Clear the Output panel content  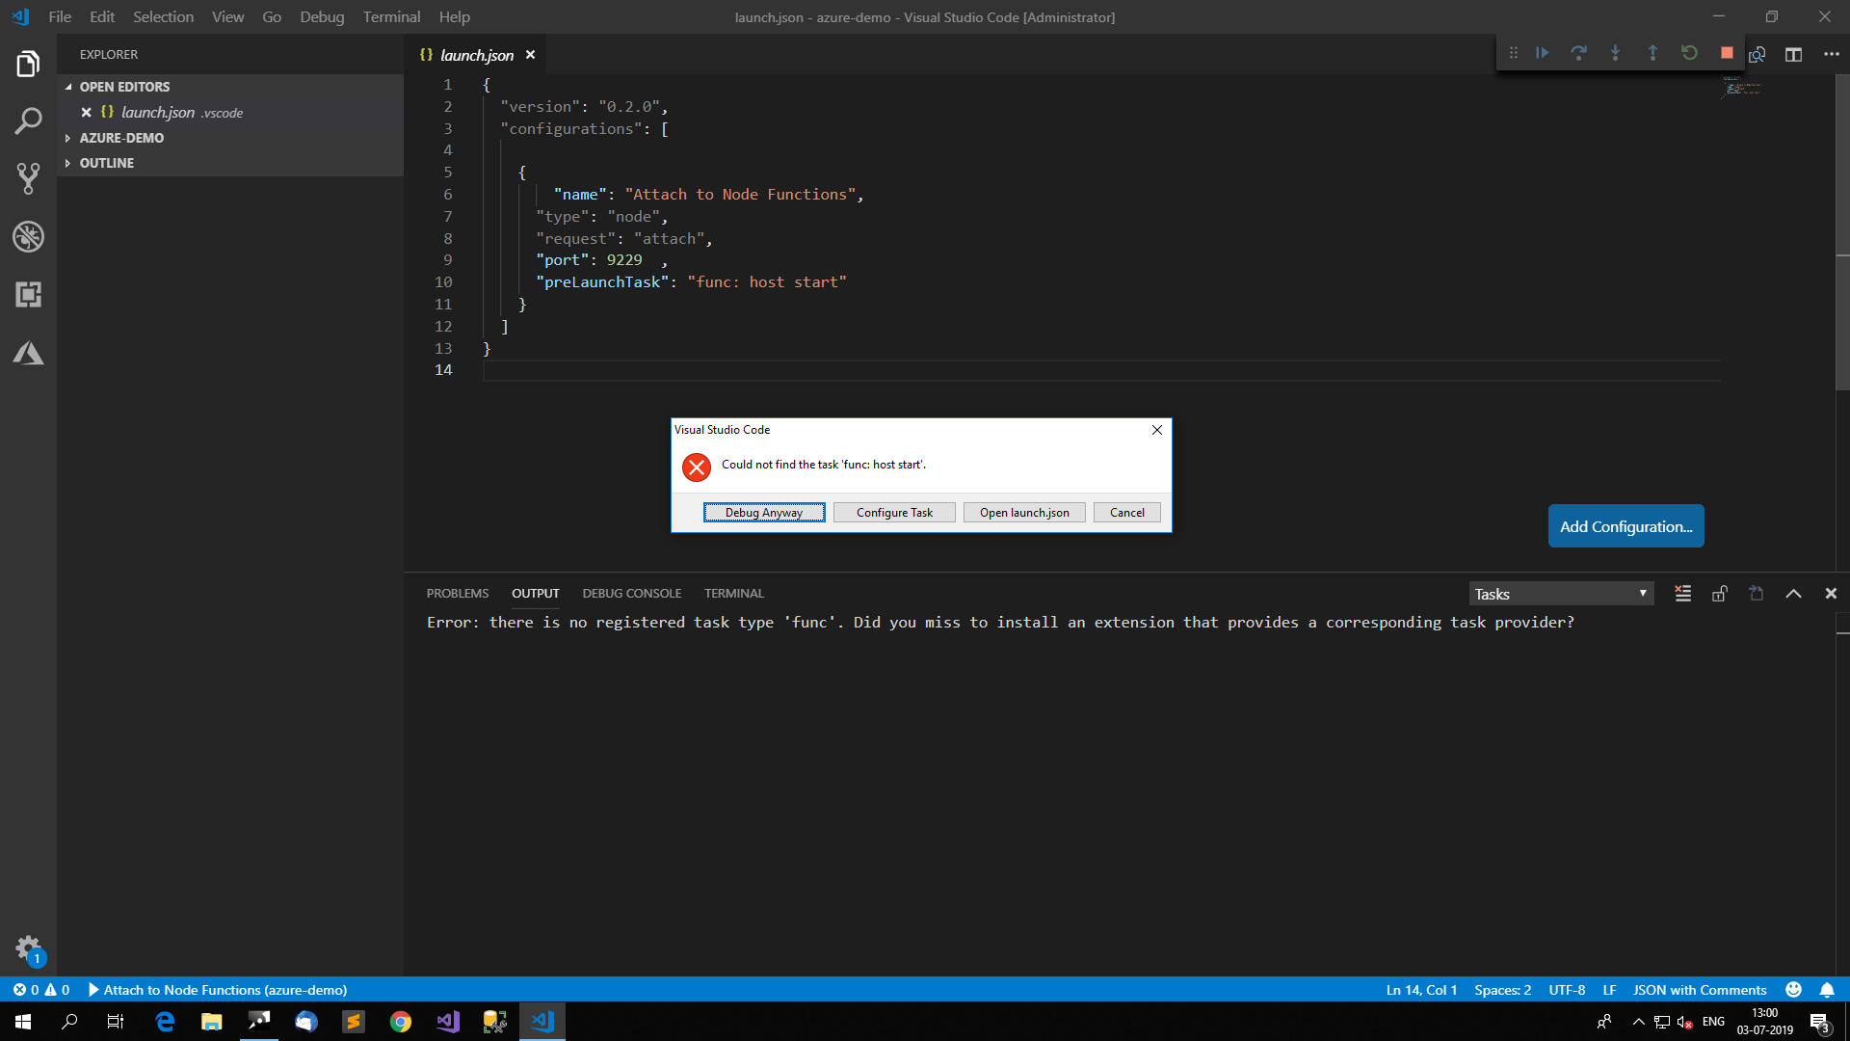point(1682,593)
